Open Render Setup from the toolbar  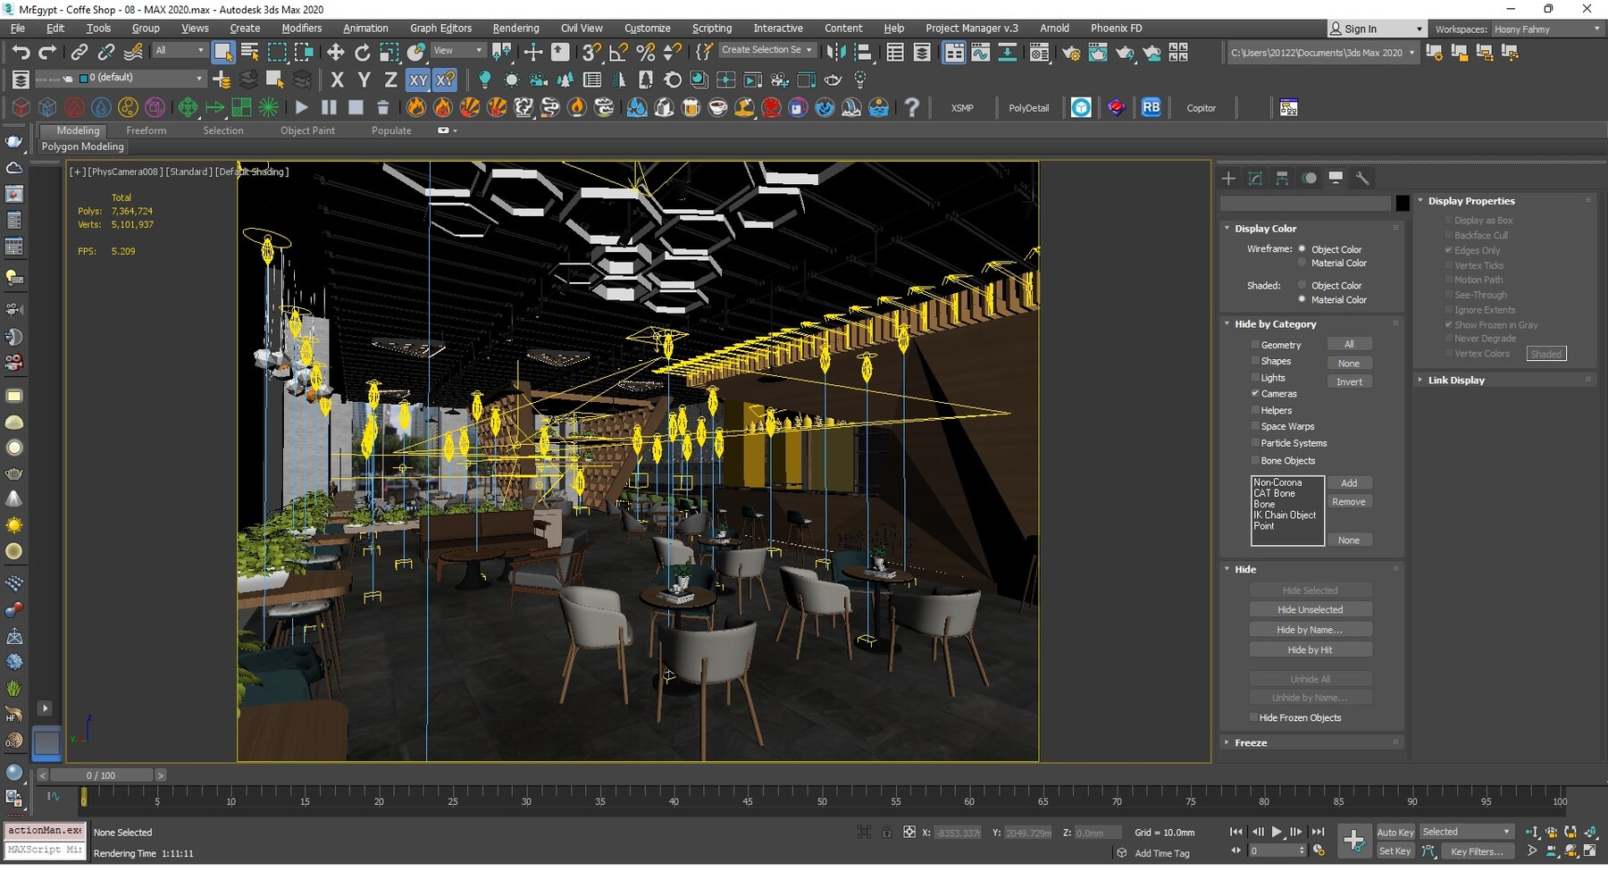(x=1071, y=52)
